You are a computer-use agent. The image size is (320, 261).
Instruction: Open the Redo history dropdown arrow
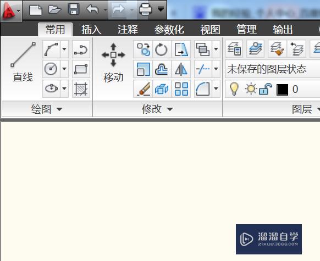(132, 9)
